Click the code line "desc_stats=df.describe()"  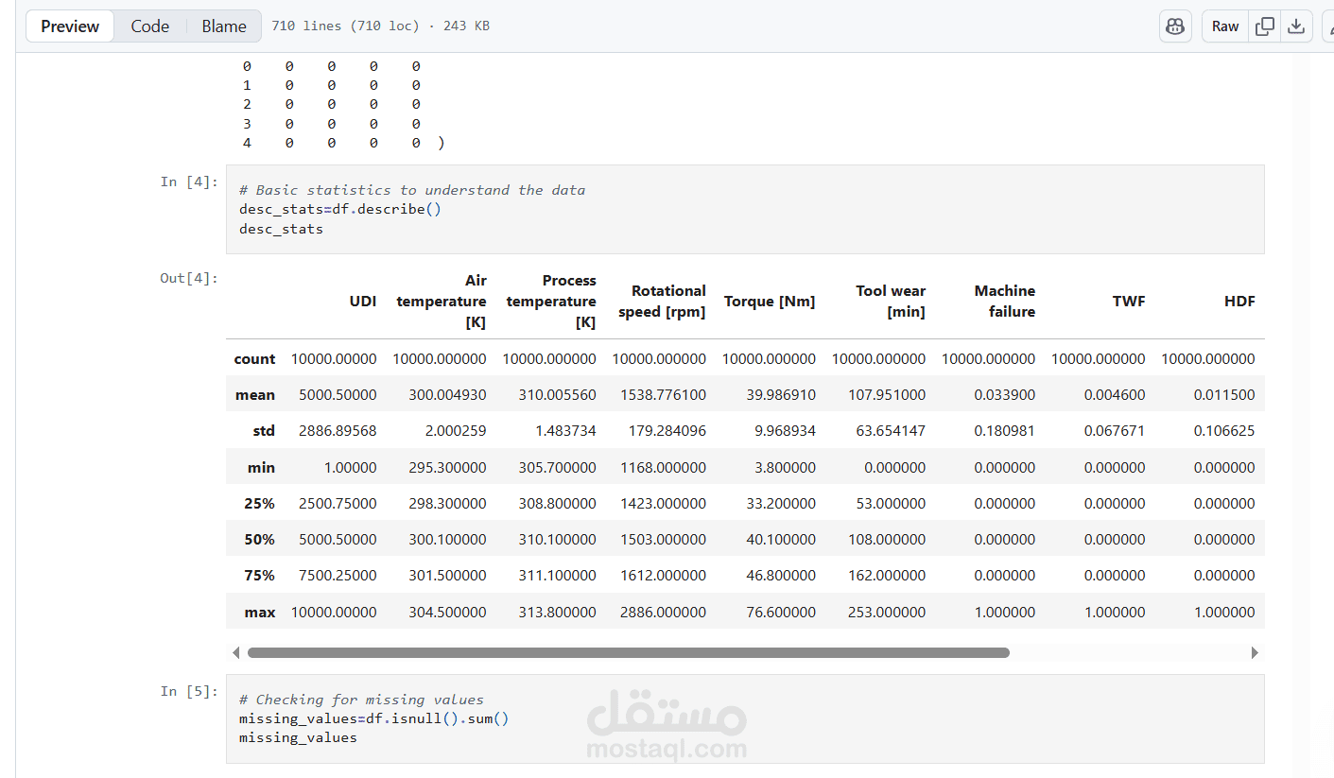point(340,209)
